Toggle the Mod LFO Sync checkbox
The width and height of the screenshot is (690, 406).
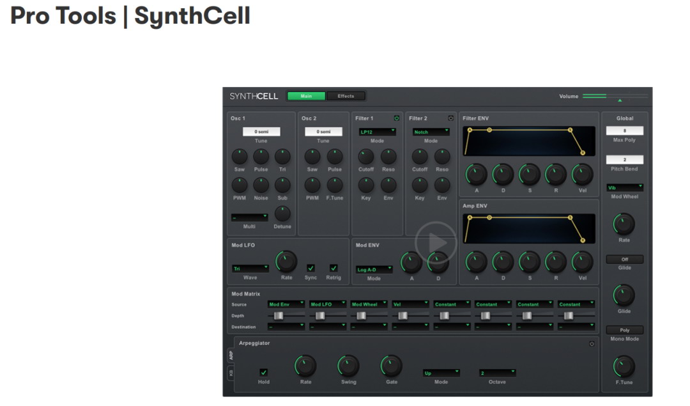pyautogui.click(x=310, y=268)
